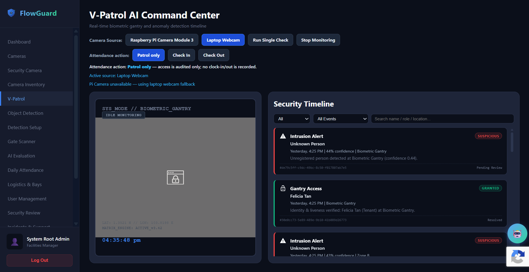Viewport: 529px width, 272px height.
Task: Click Run Single Check button
Action: (x=271, y=40)
